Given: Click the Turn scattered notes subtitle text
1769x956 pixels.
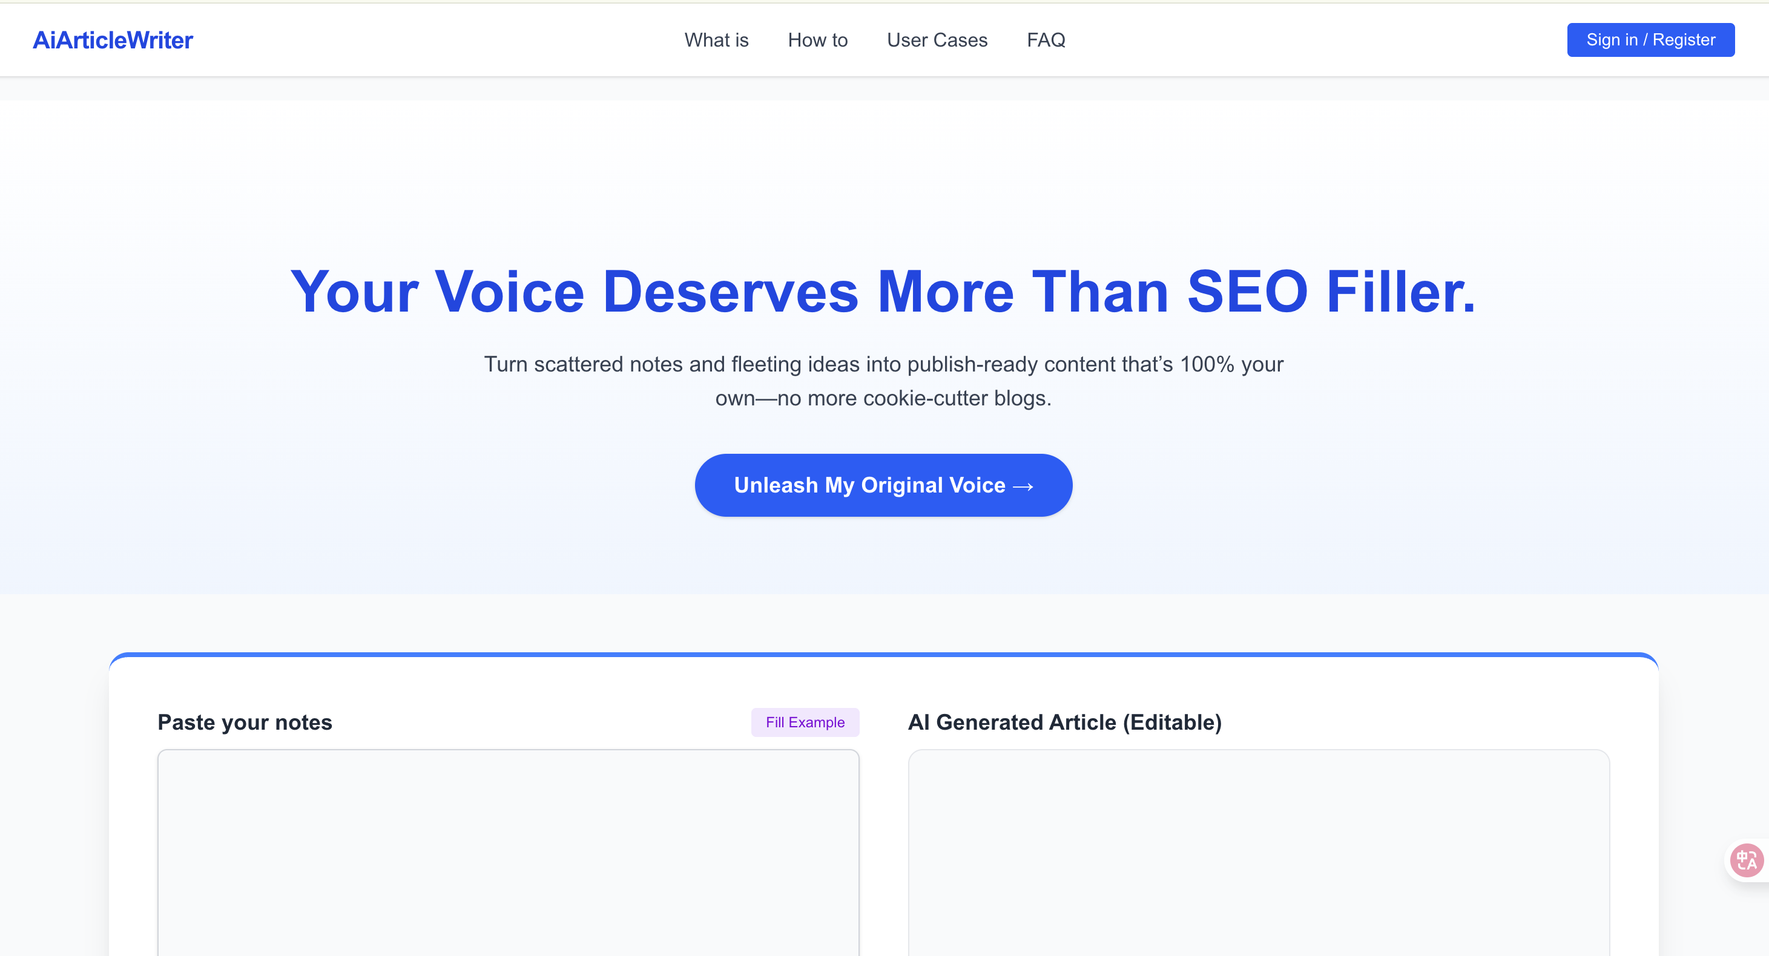Looking at the screenshot, I should click(x=883, y=364).
